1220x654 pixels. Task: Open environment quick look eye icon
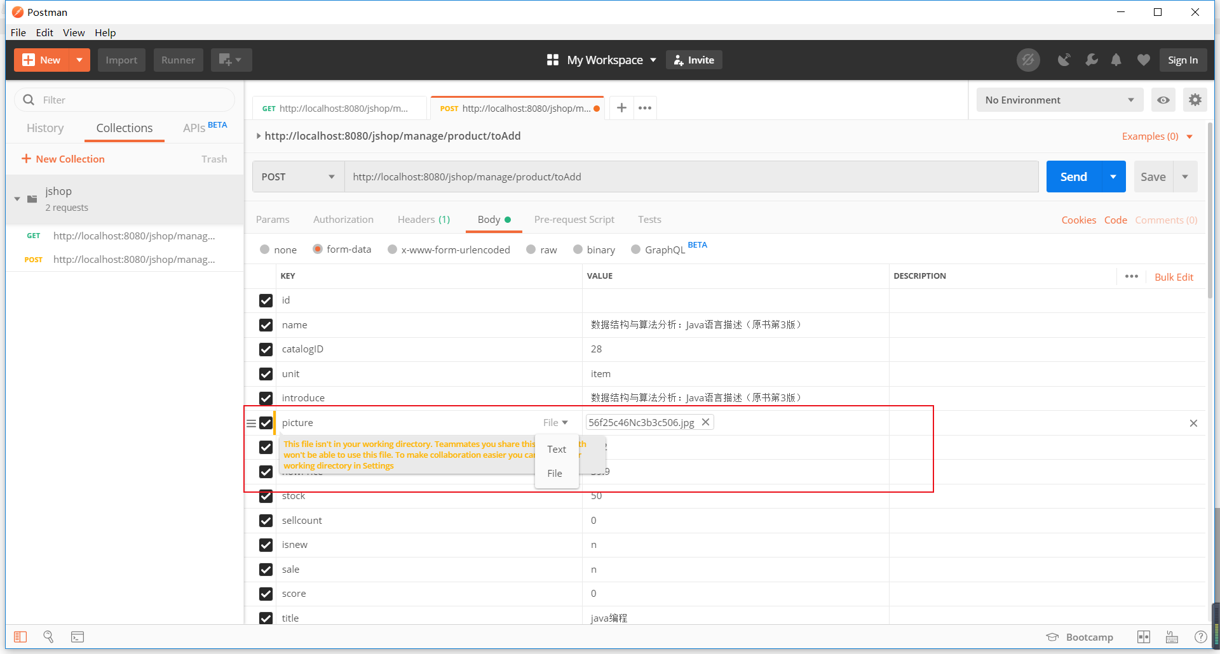[1163, 100]
